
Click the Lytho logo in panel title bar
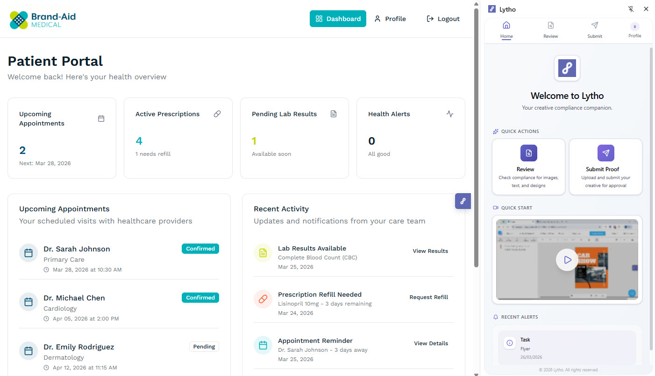pos(492,9)
